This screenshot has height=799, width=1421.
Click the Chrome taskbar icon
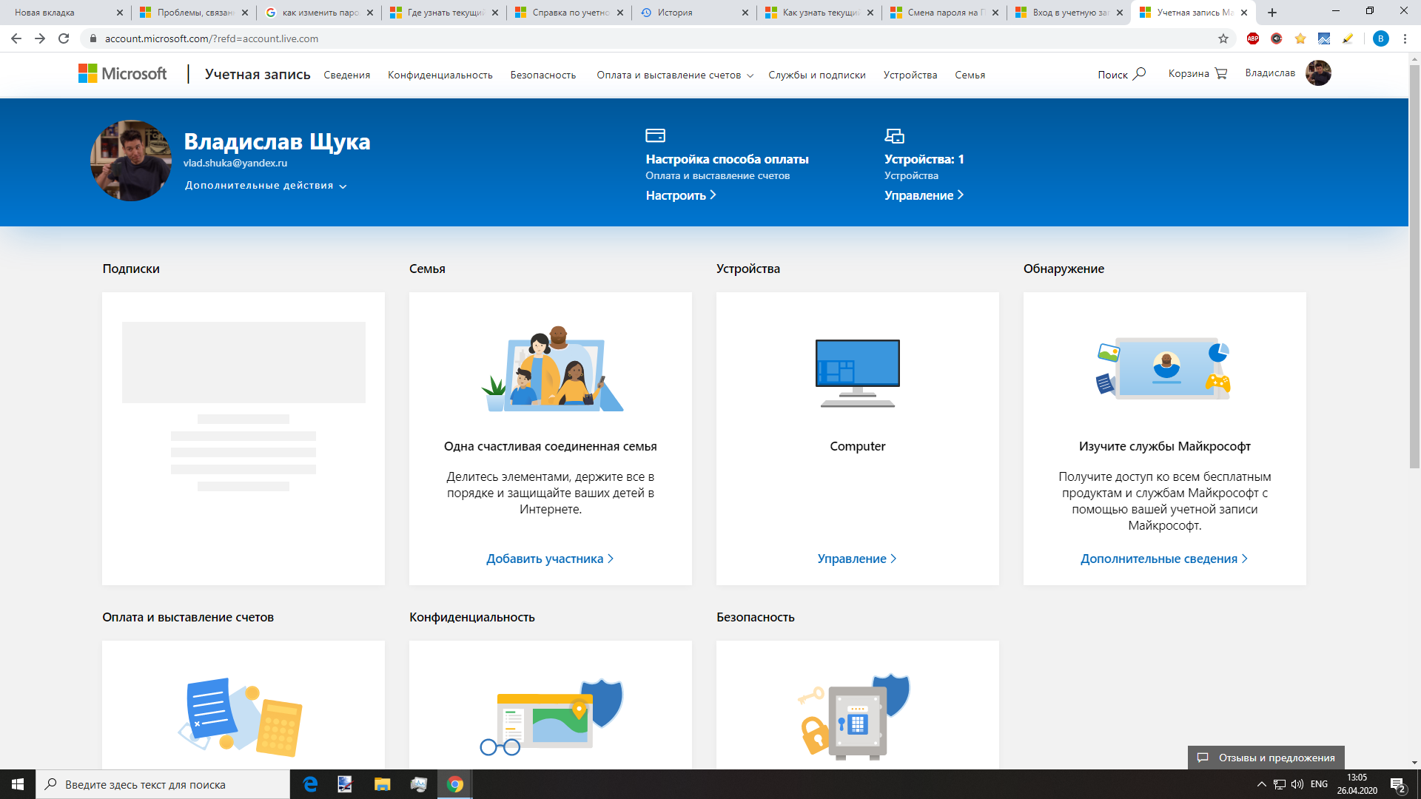[455, 784]
